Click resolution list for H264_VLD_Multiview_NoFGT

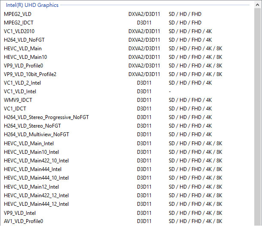point(190,134)
